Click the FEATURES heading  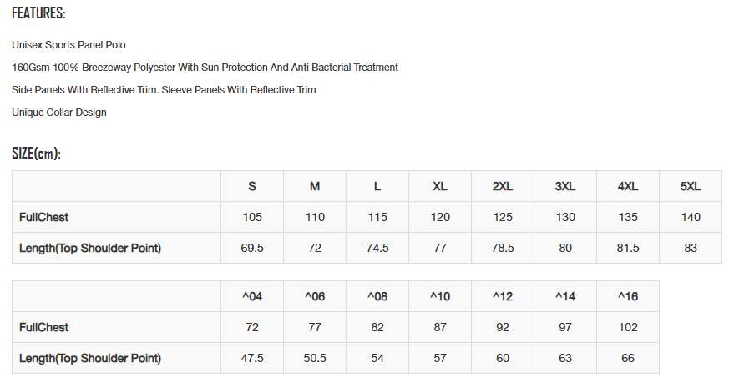[x=38, y=13]
